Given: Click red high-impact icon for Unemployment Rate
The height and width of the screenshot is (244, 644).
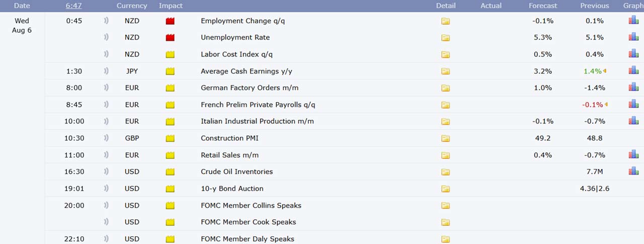Looking at the screenshot, I should (x=170, y=38).
